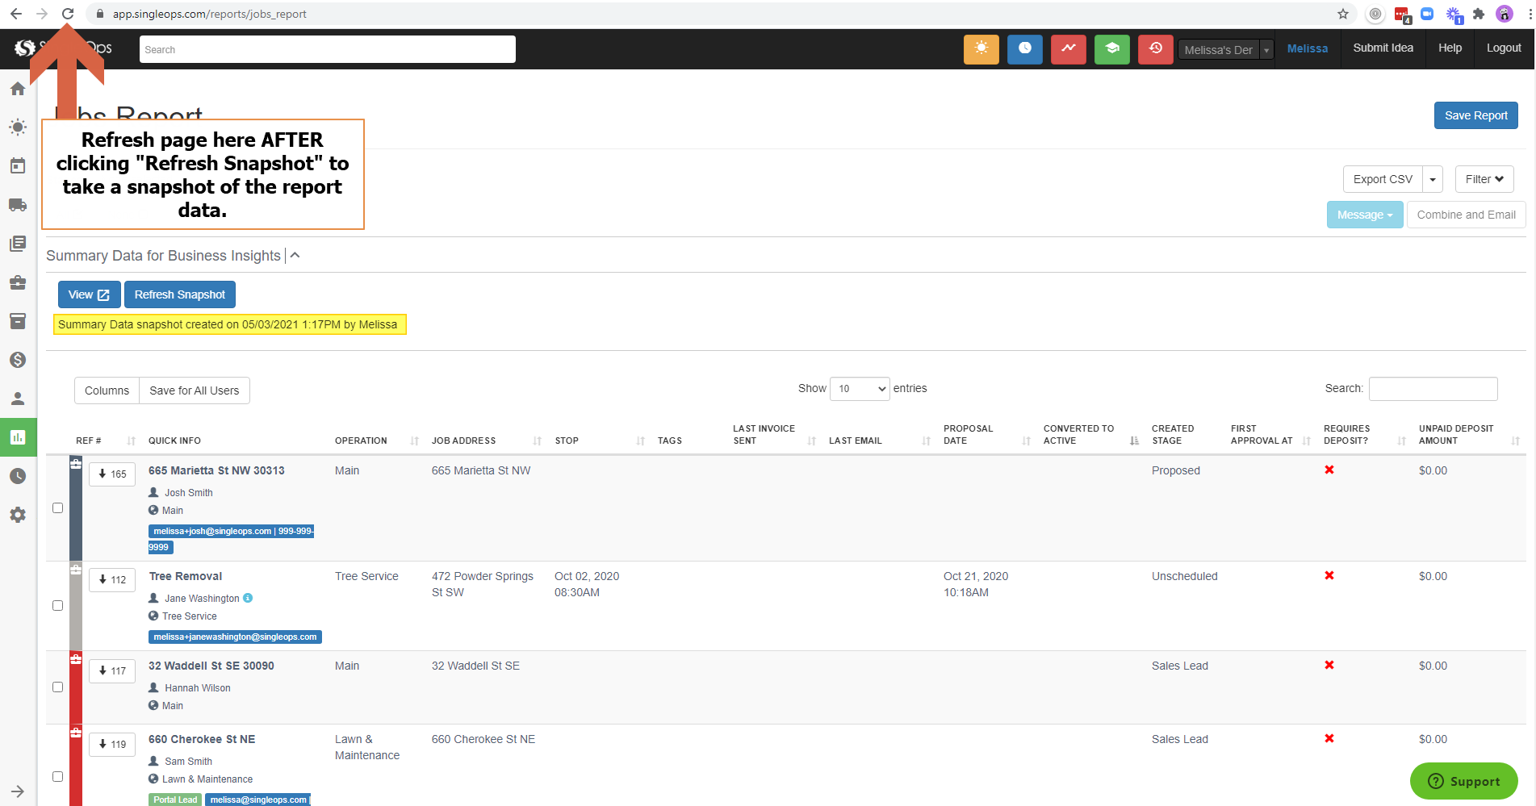The height and width of the screenshot is (806, 1536).
Task: Click the red history clock icon button
Action: coord(1155,49)
